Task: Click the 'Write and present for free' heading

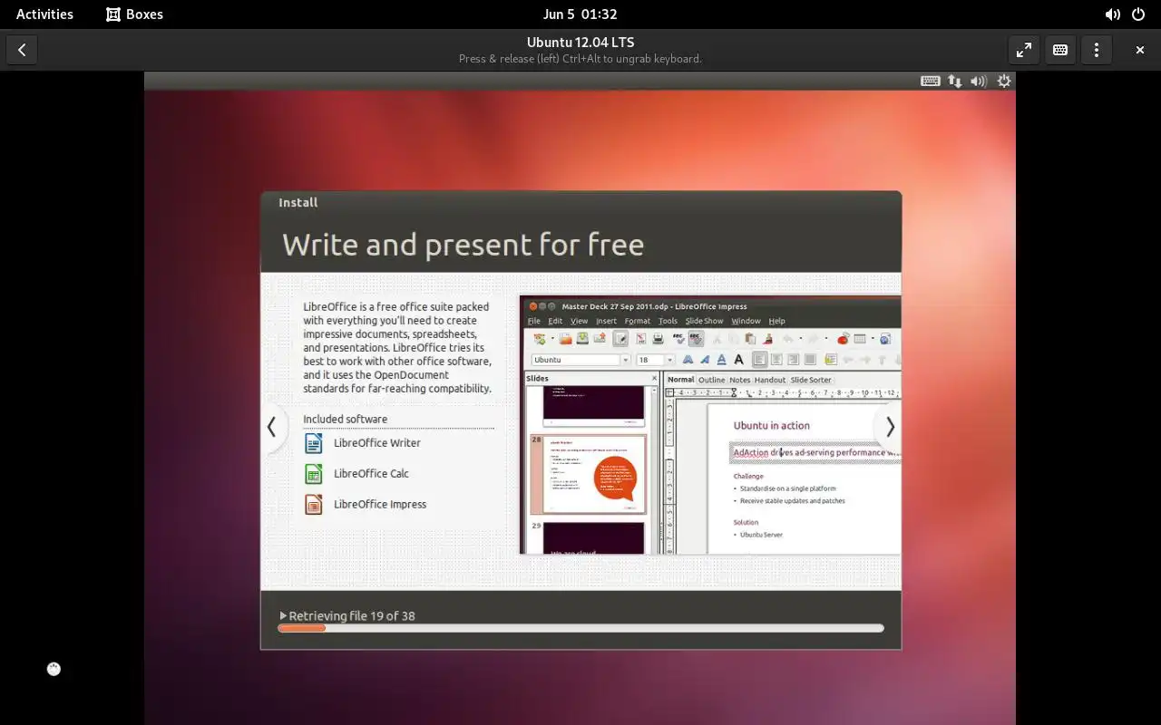Action: point(463,245)
